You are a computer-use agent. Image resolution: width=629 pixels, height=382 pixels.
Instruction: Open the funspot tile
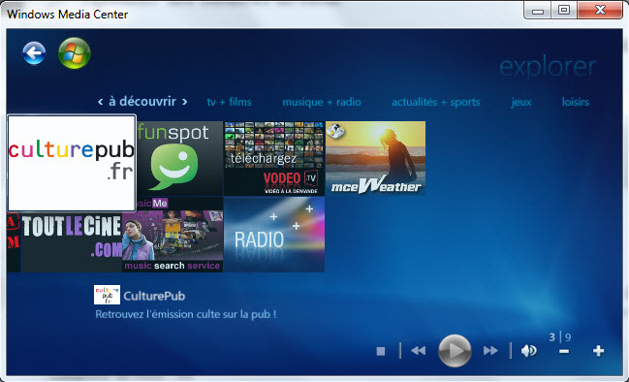(179, 158)
